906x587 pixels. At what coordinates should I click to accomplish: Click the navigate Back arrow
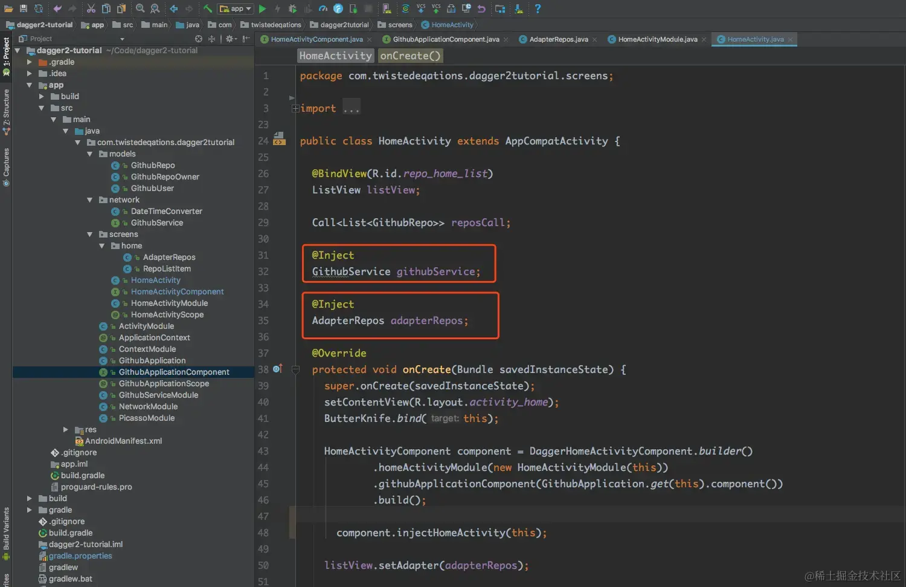tap(174, 8)
